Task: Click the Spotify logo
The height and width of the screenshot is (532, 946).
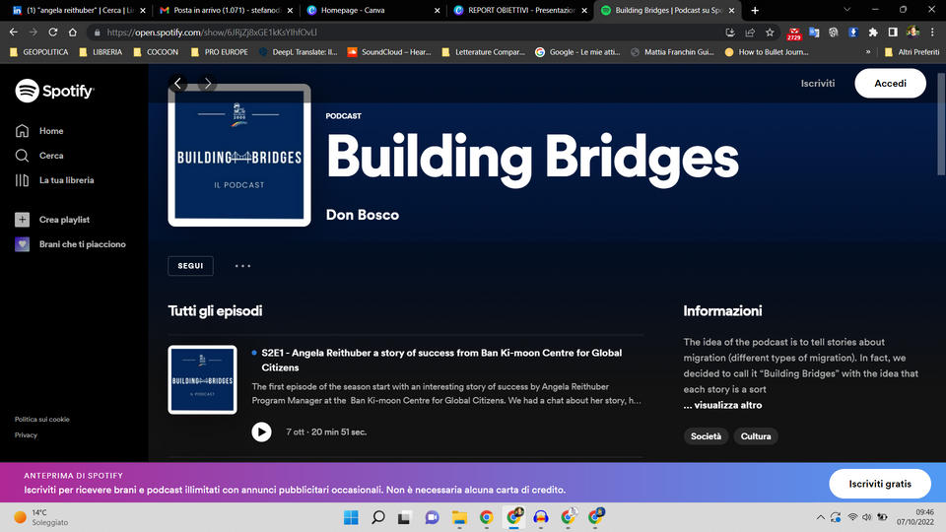Action: (55, 91)
